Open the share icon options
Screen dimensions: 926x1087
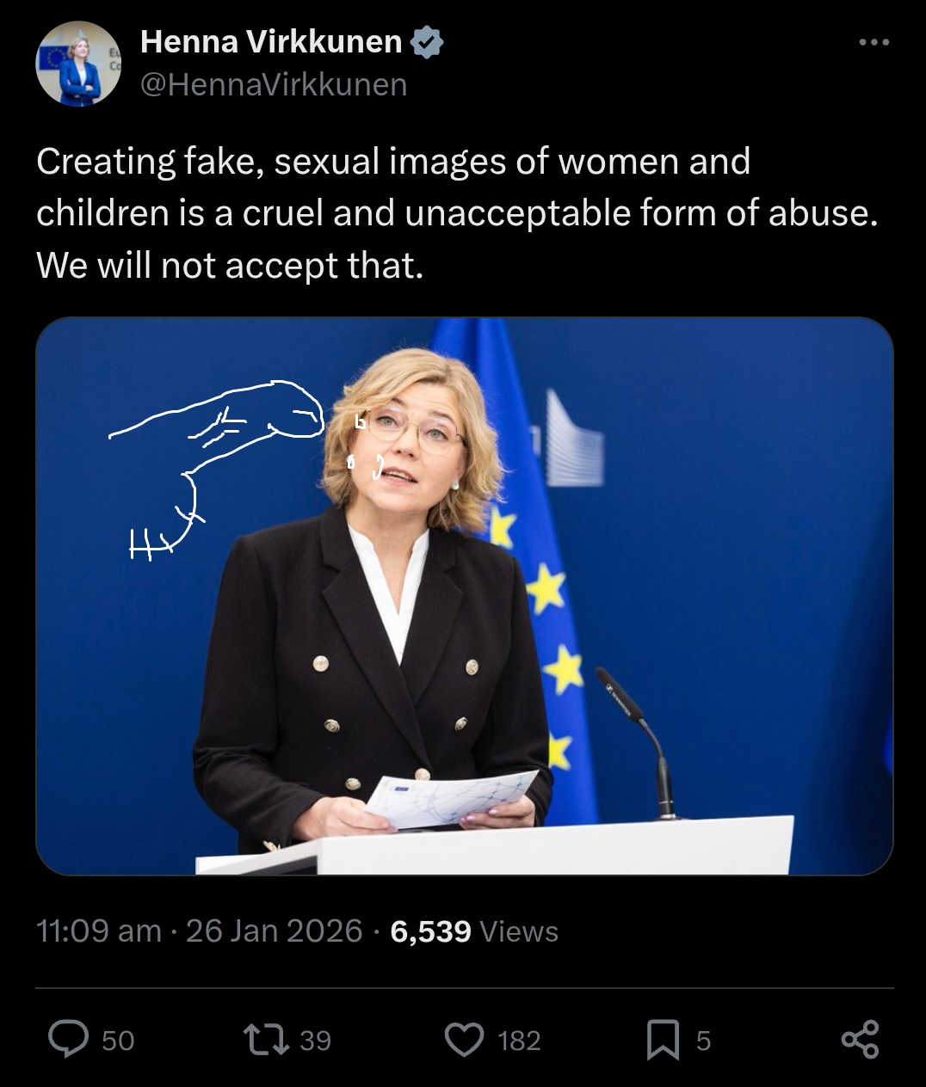tap(860, 1039)
